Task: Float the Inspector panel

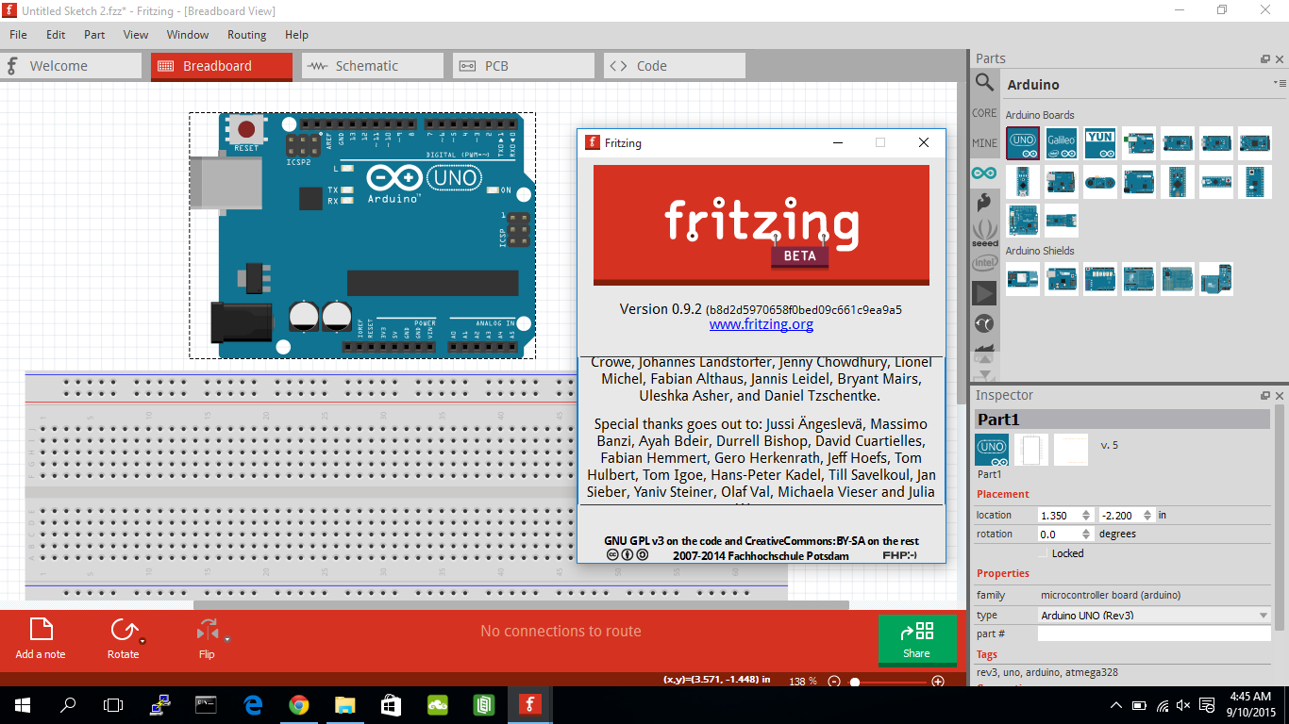Action: click(1265, 395)
